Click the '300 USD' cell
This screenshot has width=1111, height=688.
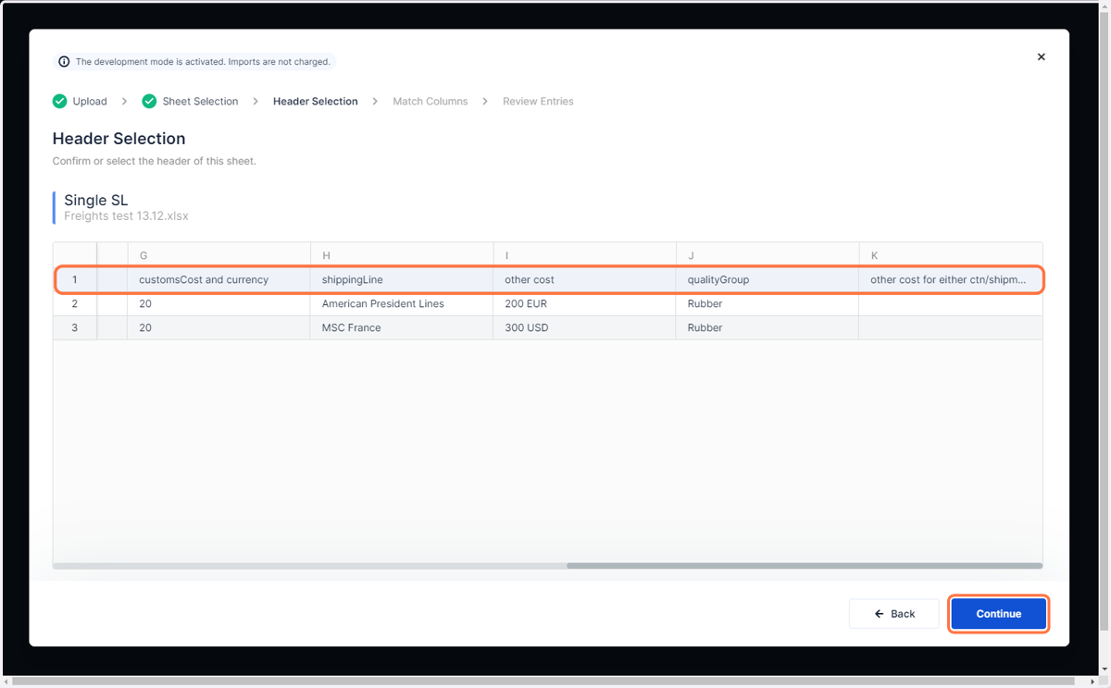[x=584, y=327]
